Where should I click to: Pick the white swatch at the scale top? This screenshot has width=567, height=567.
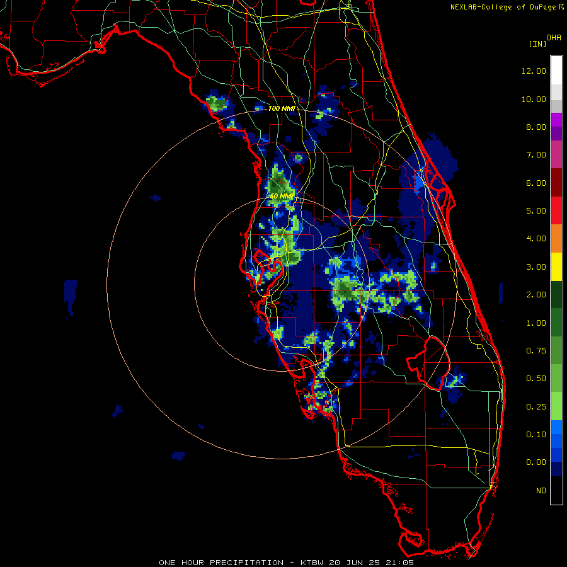click(556, 71)
